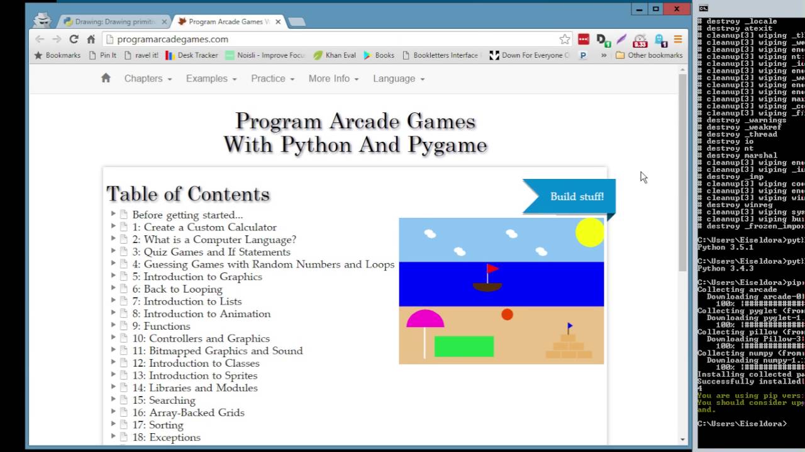The image size is (805, 452).
Task: Switch to the Drawing primitives tab
Action: 114,21
